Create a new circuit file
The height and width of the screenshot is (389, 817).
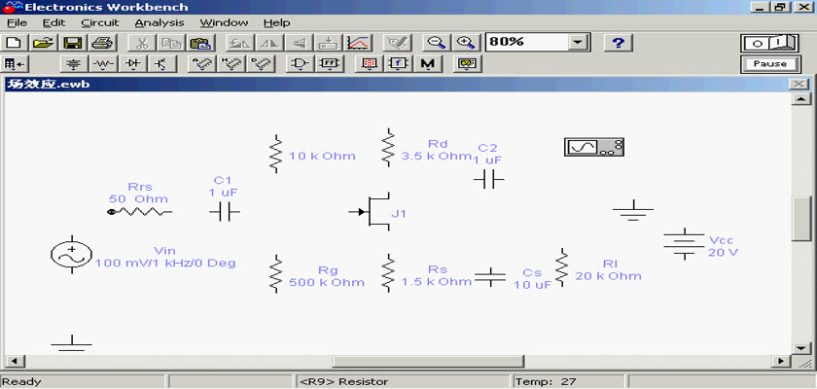pos(16,43)
